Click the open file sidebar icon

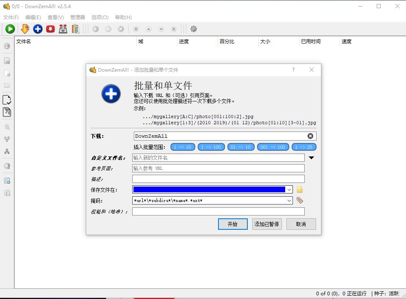[7, 61]
